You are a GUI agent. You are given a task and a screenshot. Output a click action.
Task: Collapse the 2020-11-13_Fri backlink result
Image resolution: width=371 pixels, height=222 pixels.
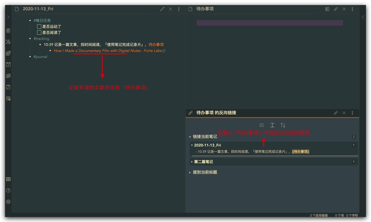click(192, 145)
